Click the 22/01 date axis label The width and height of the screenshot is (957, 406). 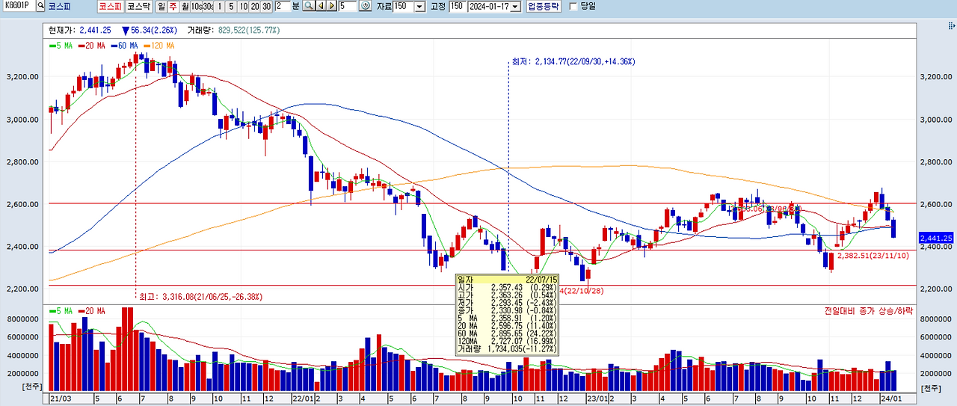point(301,399)
